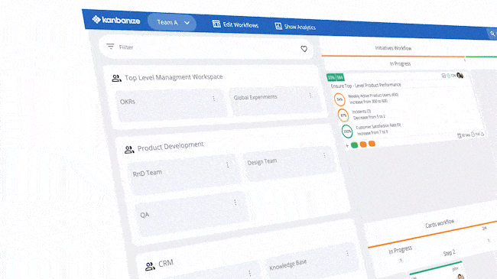The width and height of the screenshot is (497, 279).
Task: Click the Kanbanize logo icon
Action: (96, 19)
